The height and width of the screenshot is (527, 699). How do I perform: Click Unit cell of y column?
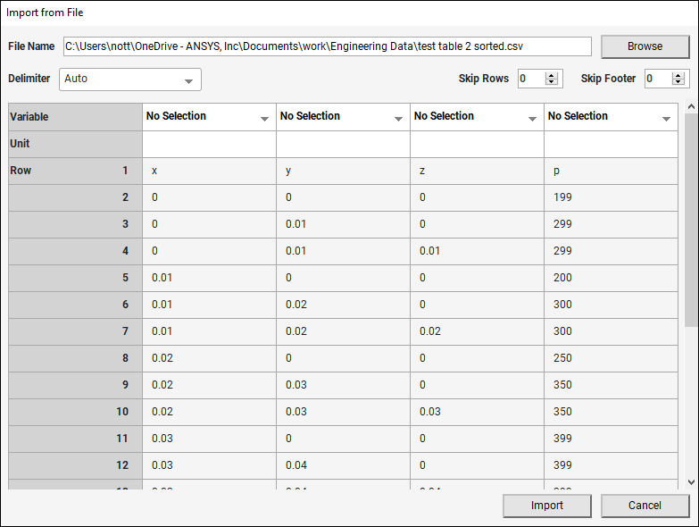(343, 144)
